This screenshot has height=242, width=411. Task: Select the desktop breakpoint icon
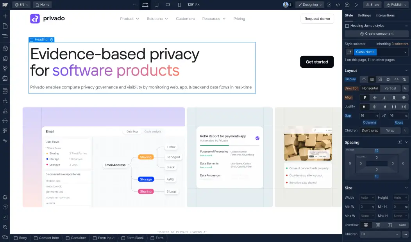pos(145,5)
